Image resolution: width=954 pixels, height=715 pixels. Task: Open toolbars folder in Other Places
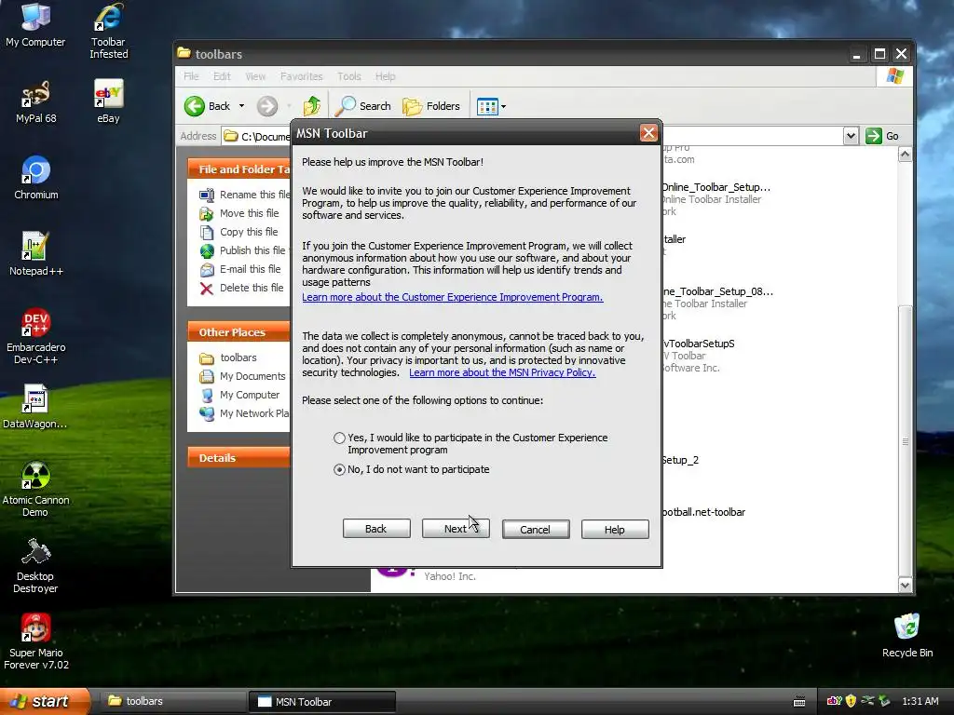click(x=228, y=357)
